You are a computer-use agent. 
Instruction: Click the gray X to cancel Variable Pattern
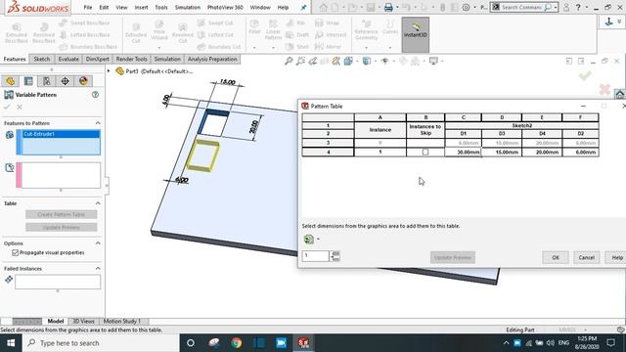[20, 107]
